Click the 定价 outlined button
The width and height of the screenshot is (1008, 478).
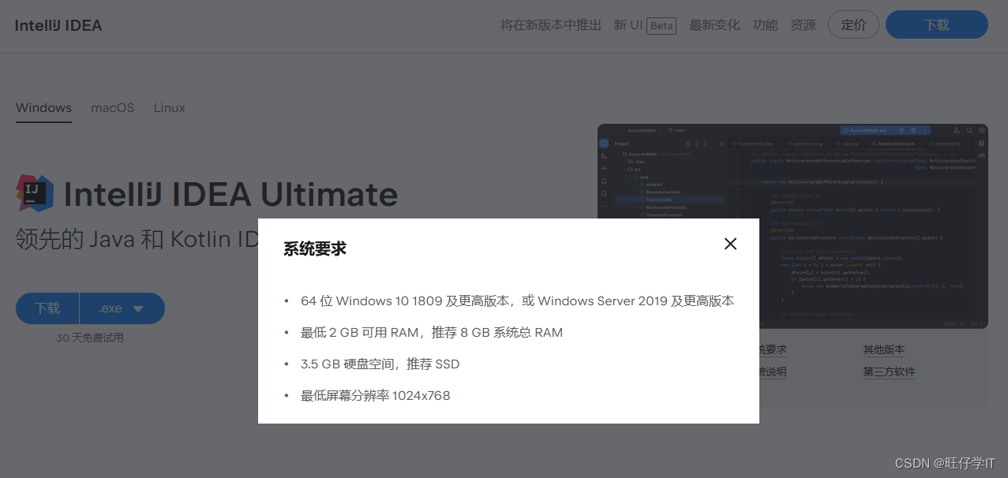[x=853, y=25]
